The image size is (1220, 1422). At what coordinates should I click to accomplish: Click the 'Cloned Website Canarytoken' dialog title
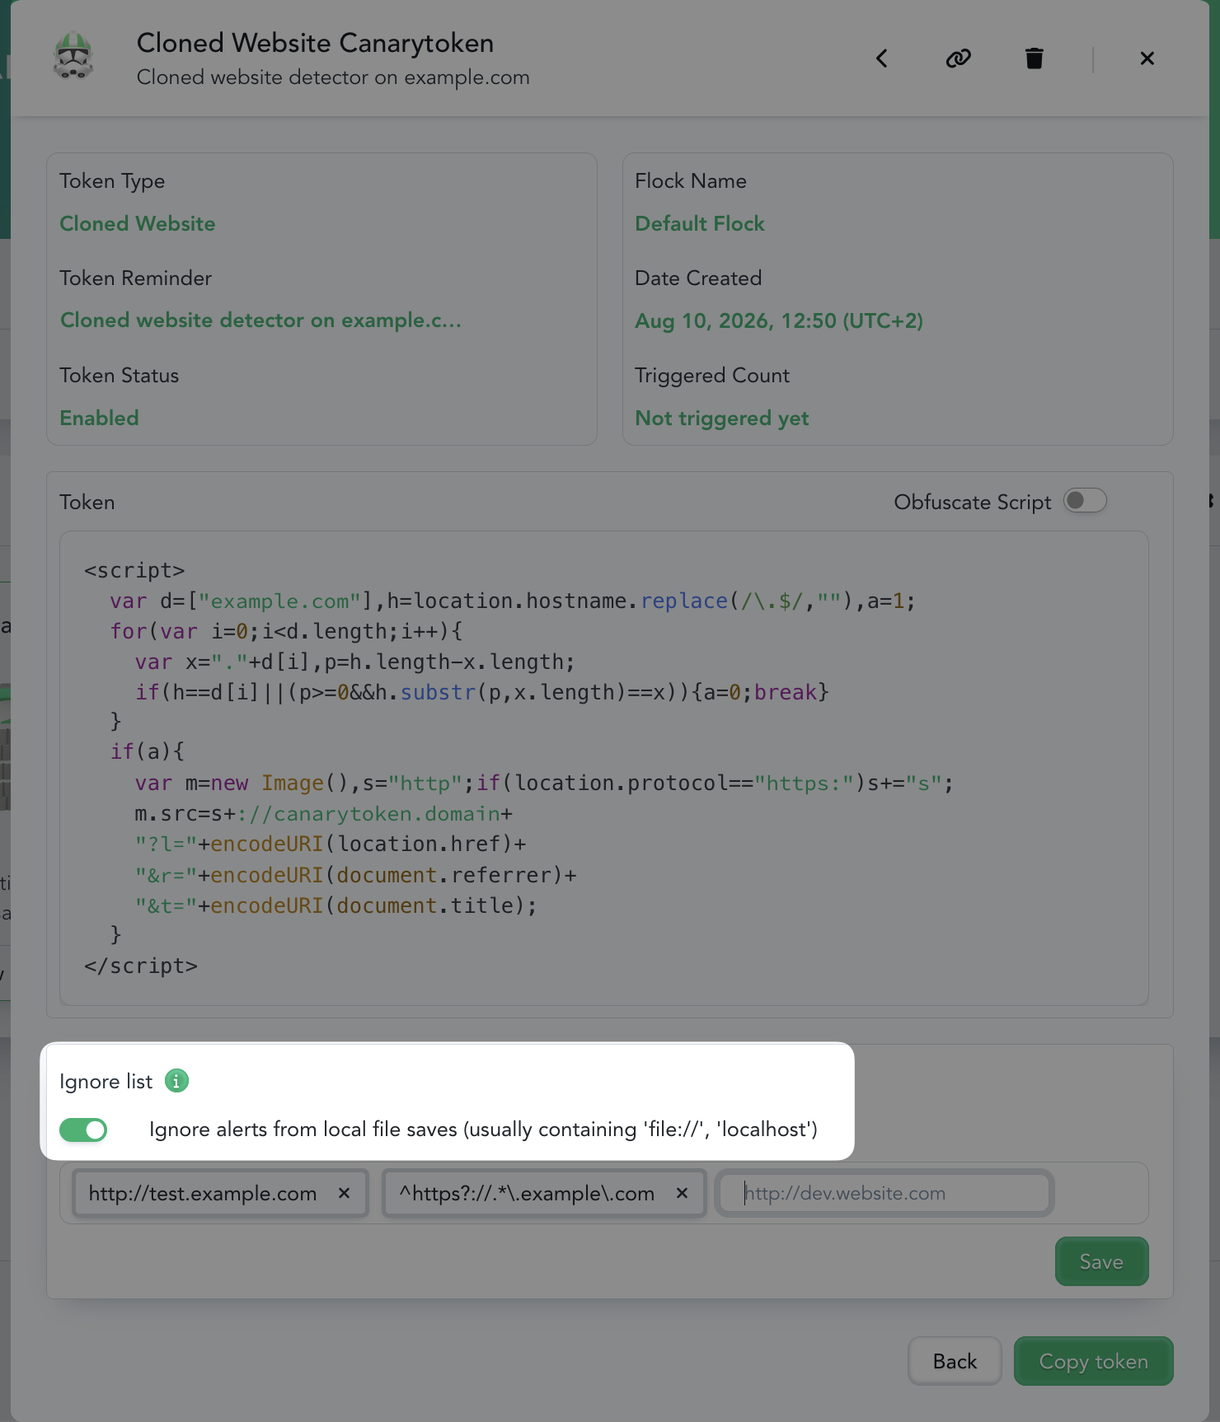(315, 43)
